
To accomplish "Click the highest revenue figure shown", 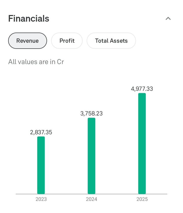I will (x=142, y=89).
